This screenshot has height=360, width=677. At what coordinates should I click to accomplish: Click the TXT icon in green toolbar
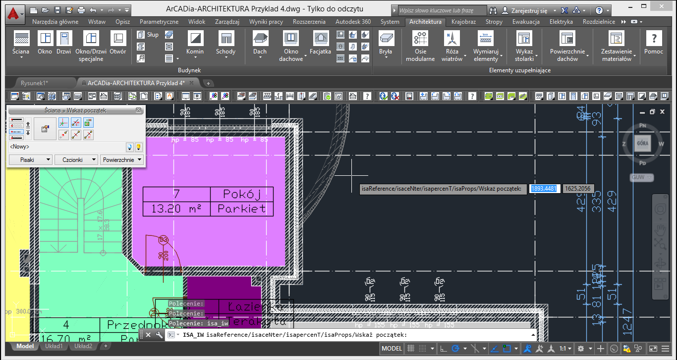(x=501, y=96)
